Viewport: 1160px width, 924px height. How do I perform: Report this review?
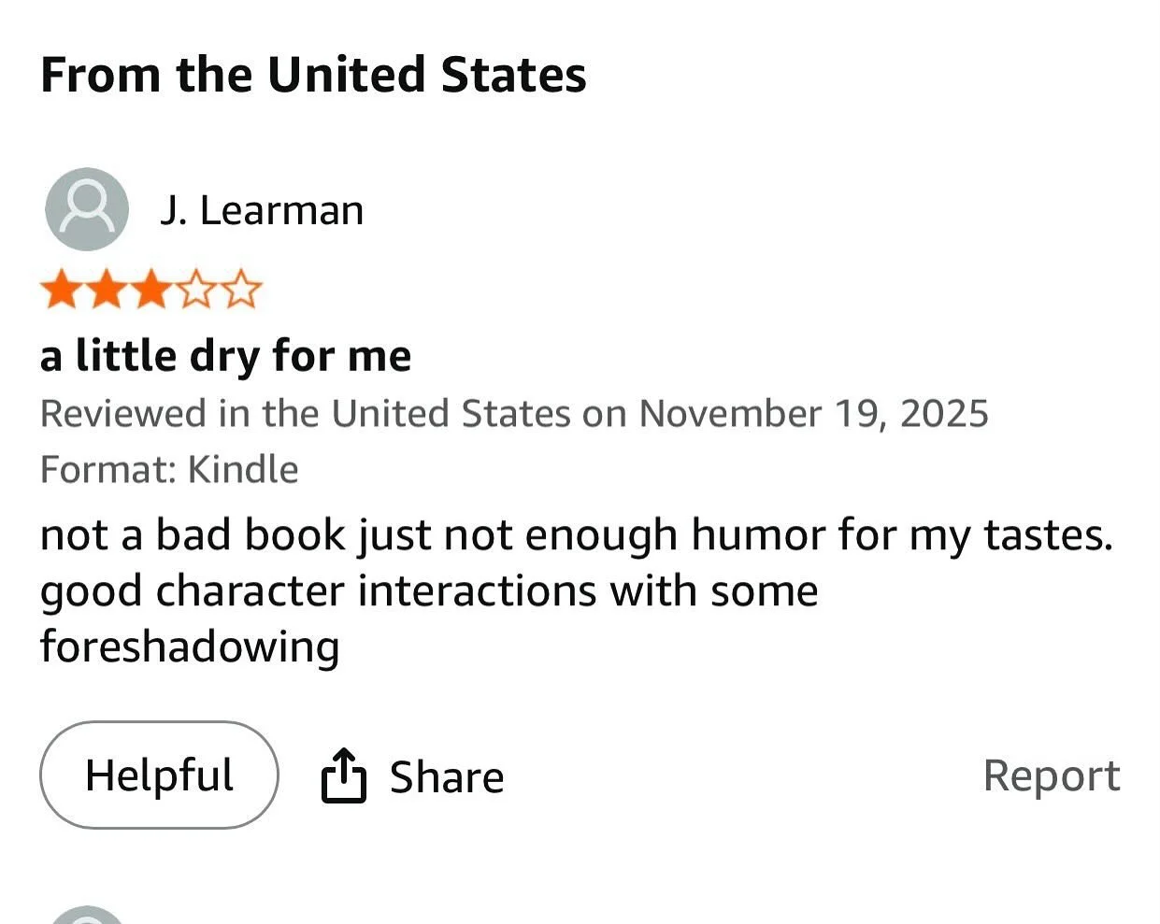(x=1052, y=775)
